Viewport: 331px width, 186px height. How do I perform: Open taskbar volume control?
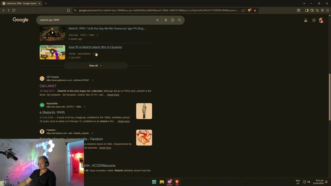coord(309,182)
